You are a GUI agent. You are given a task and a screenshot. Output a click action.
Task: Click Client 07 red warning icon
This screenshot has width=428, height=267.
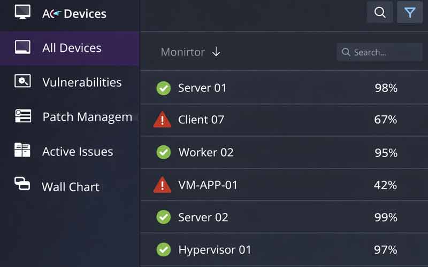(x=162, y=120)
